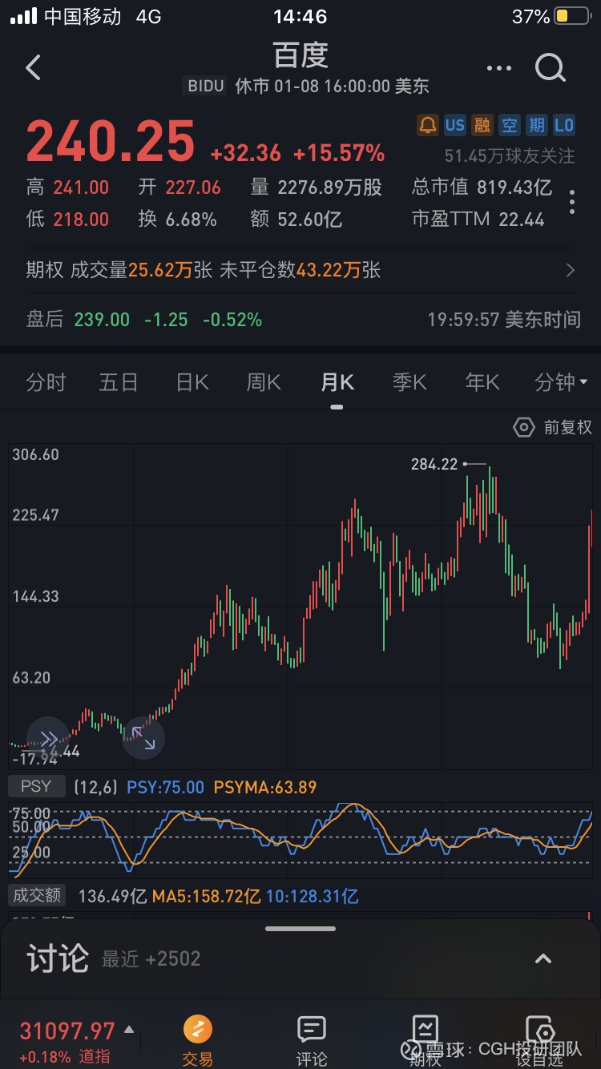Switch to 分时 intraday tab

(x=46, y=382)
